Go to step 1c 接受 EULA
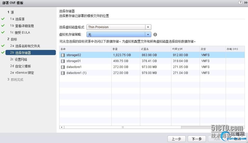248x143 pixels. (x=20, y=32)
